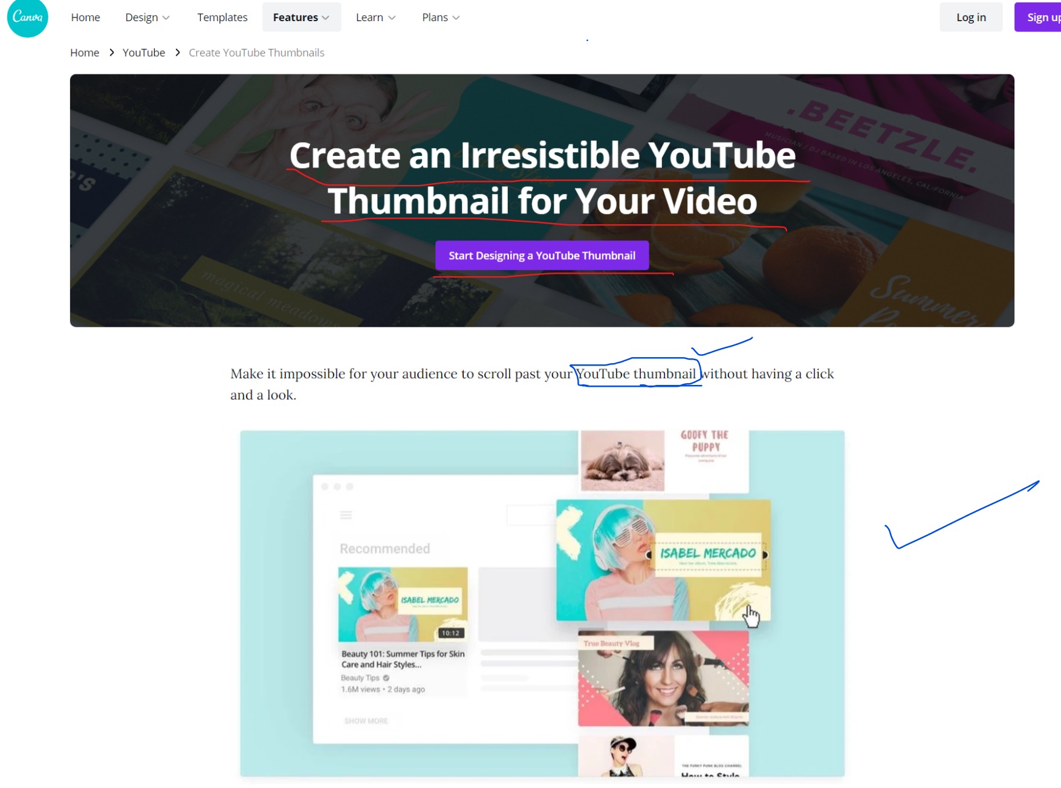
Task: Click the Home breadcrumb link
Action: (x=85, y=53)
